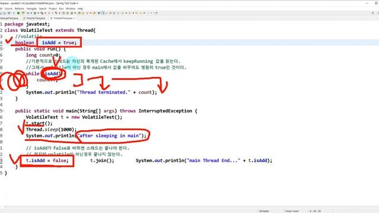Collapse the run() method fold marker
Image resolution: width=379 pixels, height=213 pixels.
click(x=3, y=49)
